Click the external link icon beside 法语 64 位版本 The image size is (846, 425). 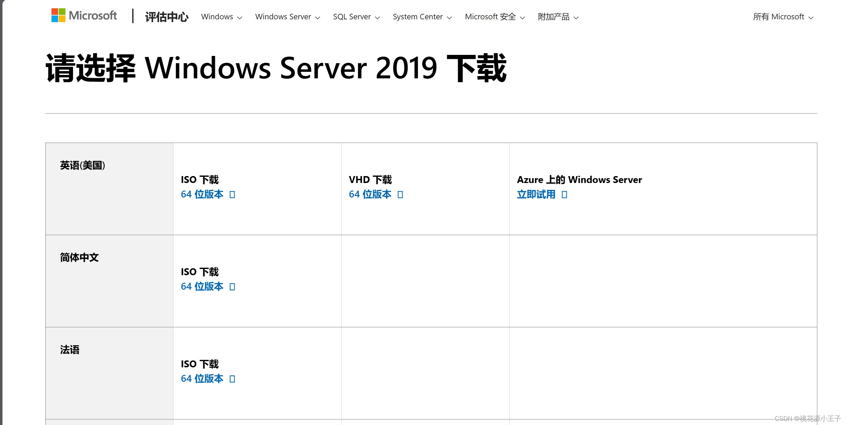click(233, 378)
